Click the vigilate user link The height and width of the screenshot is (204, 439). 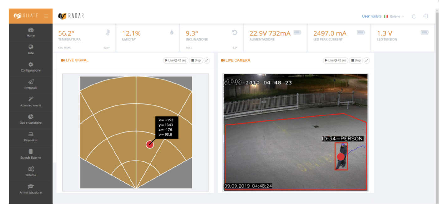click(x=376, y=16)
